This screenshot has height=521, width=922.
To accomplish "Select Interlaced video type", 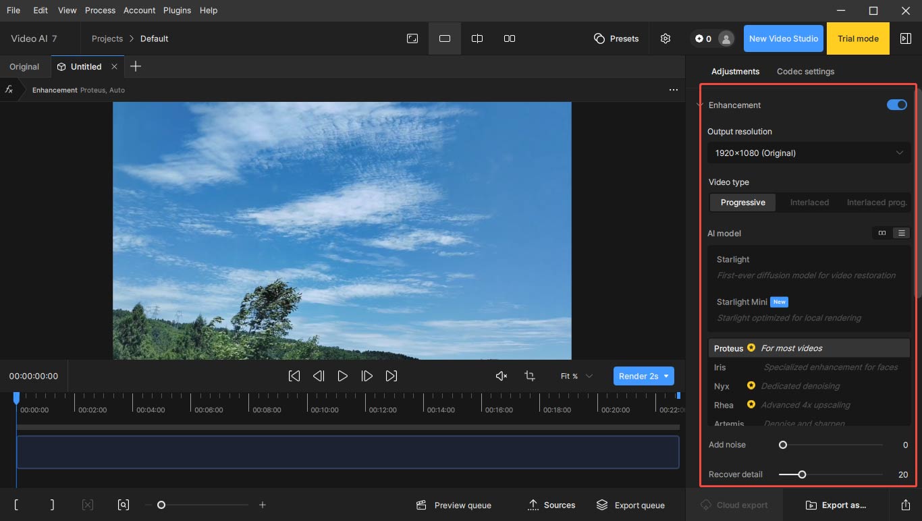I will pyautogui.click(x=809, y=202).
